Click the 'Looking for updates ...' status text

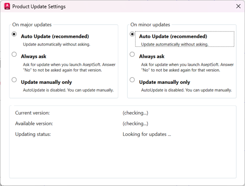[x=147, y=134]
